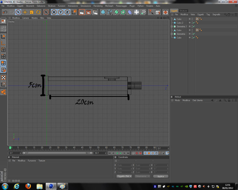Click the record active objects button
The width and height of the screenshot is (238, 190).
[133, 153]
